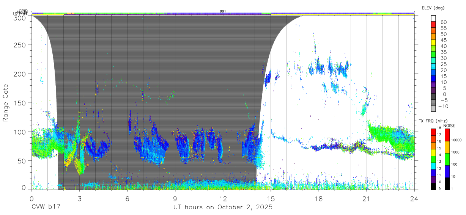Select the 'CVW b17' station label

point(46,207)
